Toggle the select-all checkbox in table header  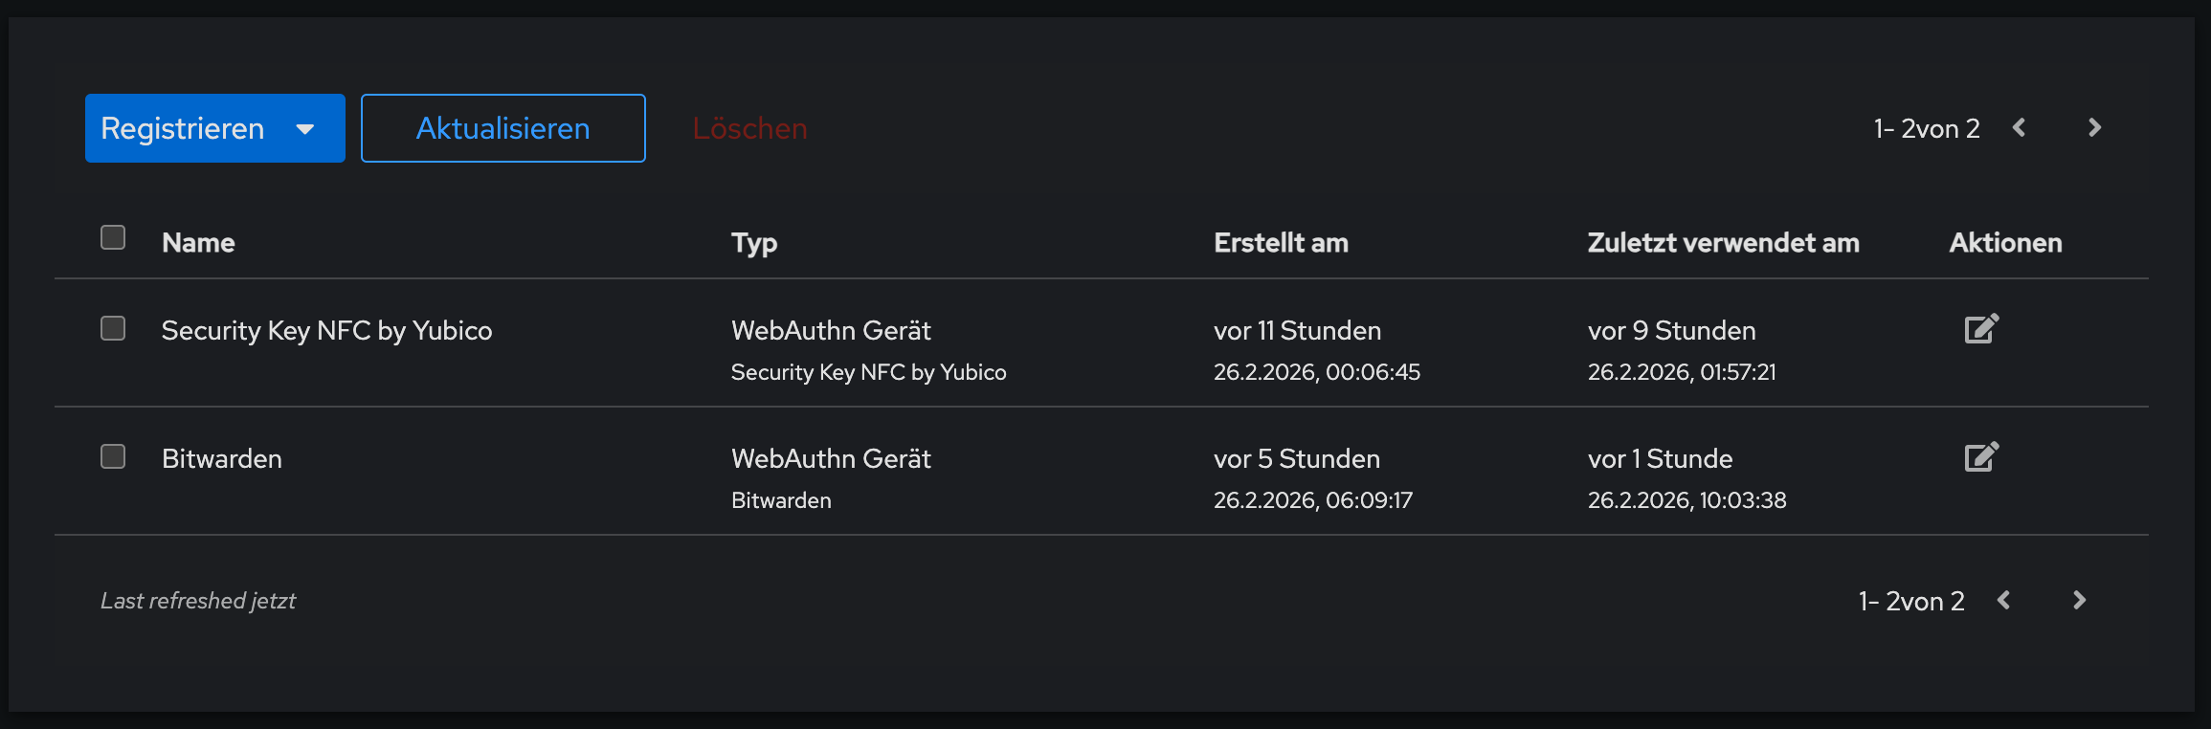click(x=113, y=237)
